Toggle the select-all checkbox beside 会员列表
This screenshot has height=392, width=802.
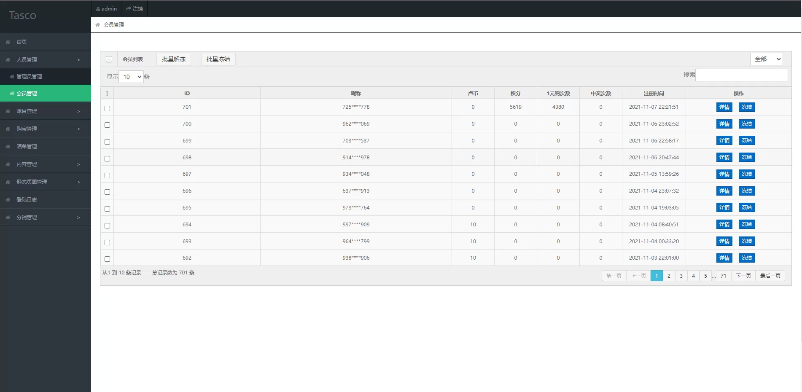(109, 59)
